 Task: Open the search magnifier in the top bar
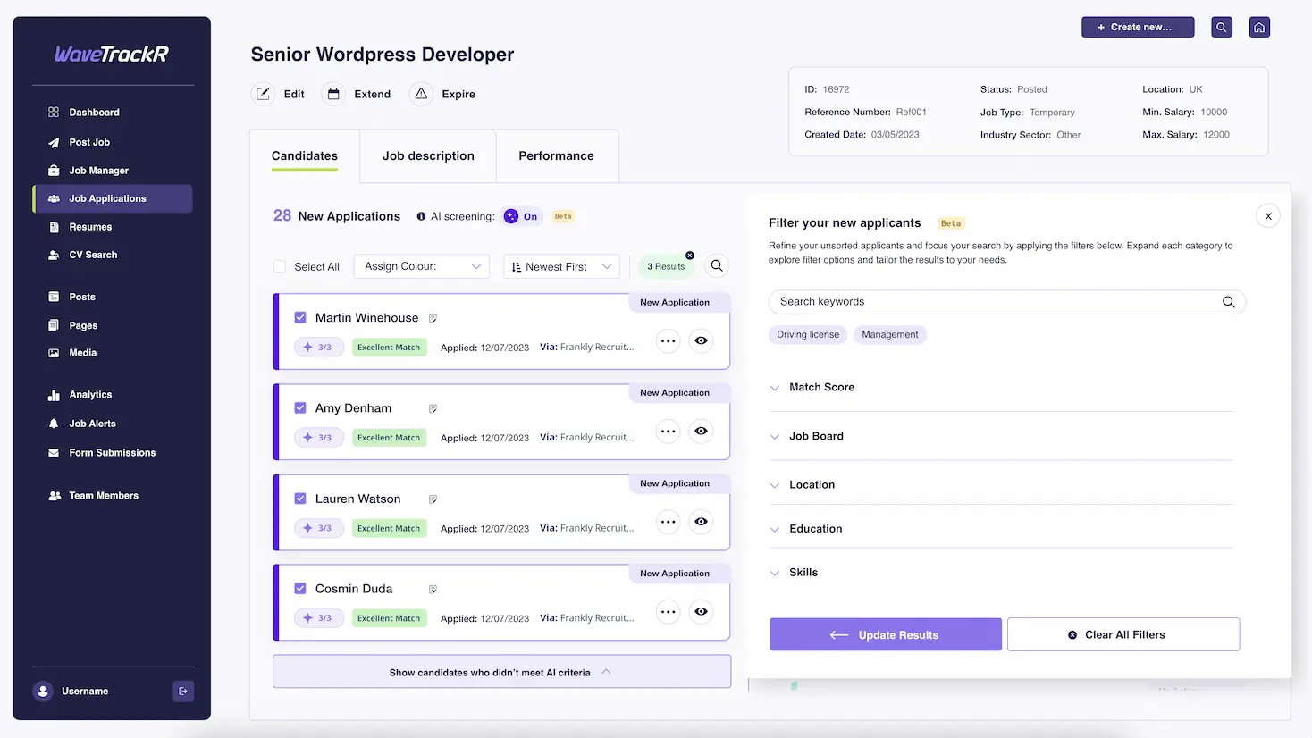(x=1221, y=27)
